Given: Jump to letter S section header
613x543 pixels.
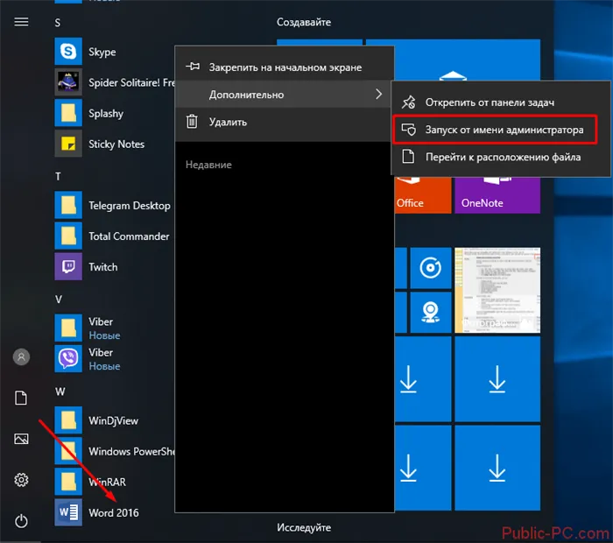Looking at the screenshot, I should [58, 23].
